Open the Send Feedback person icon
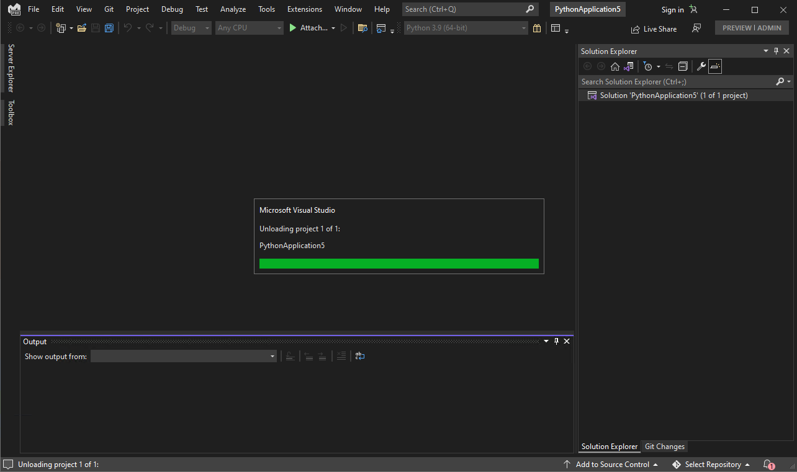Screen dimensions: 797x472 point(696,29)
